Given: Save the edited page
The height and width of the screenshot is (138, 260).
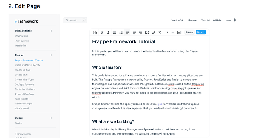Looking at the screenshot, I should click(x=199, y=32).
